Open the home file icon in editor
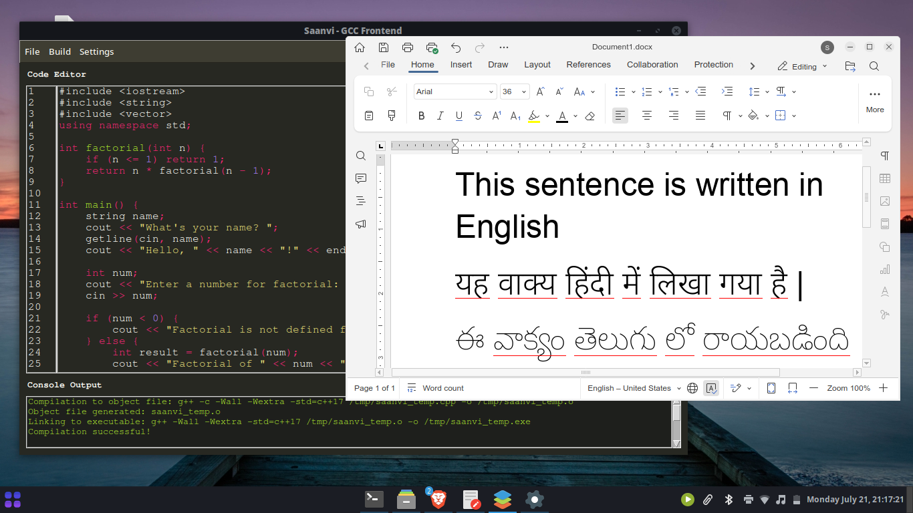913x513 pixels. 360,47
